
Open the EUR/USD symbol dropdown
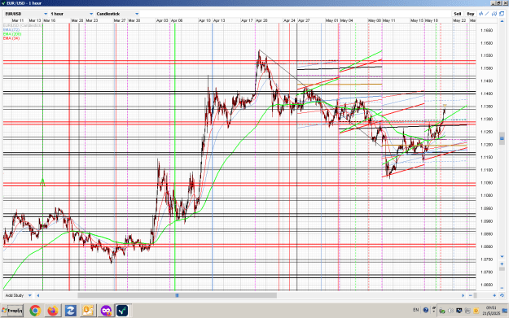pyautogui.click(x=27, y=14)
